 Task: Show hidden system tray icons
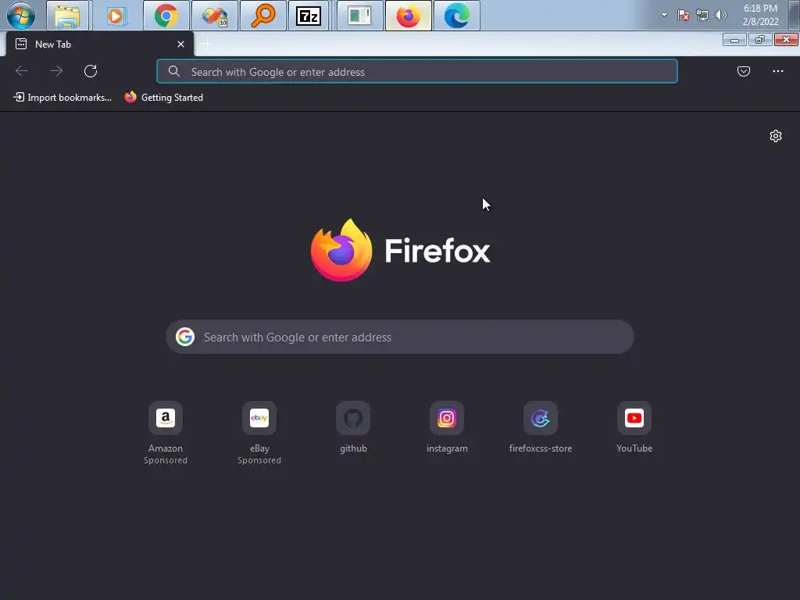click(664, 15)
